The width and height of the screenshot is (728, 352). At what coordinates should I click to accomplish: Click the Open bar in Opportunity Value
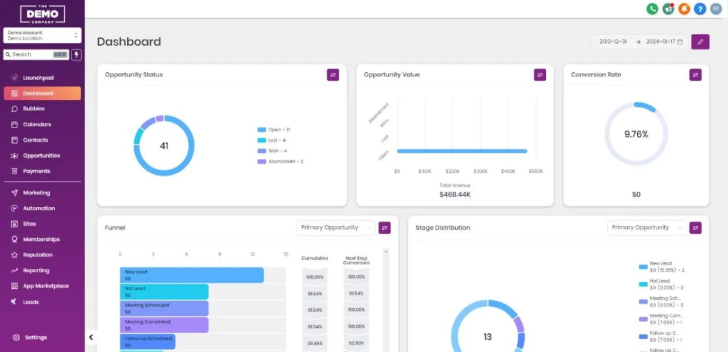(x=462, y=151)
